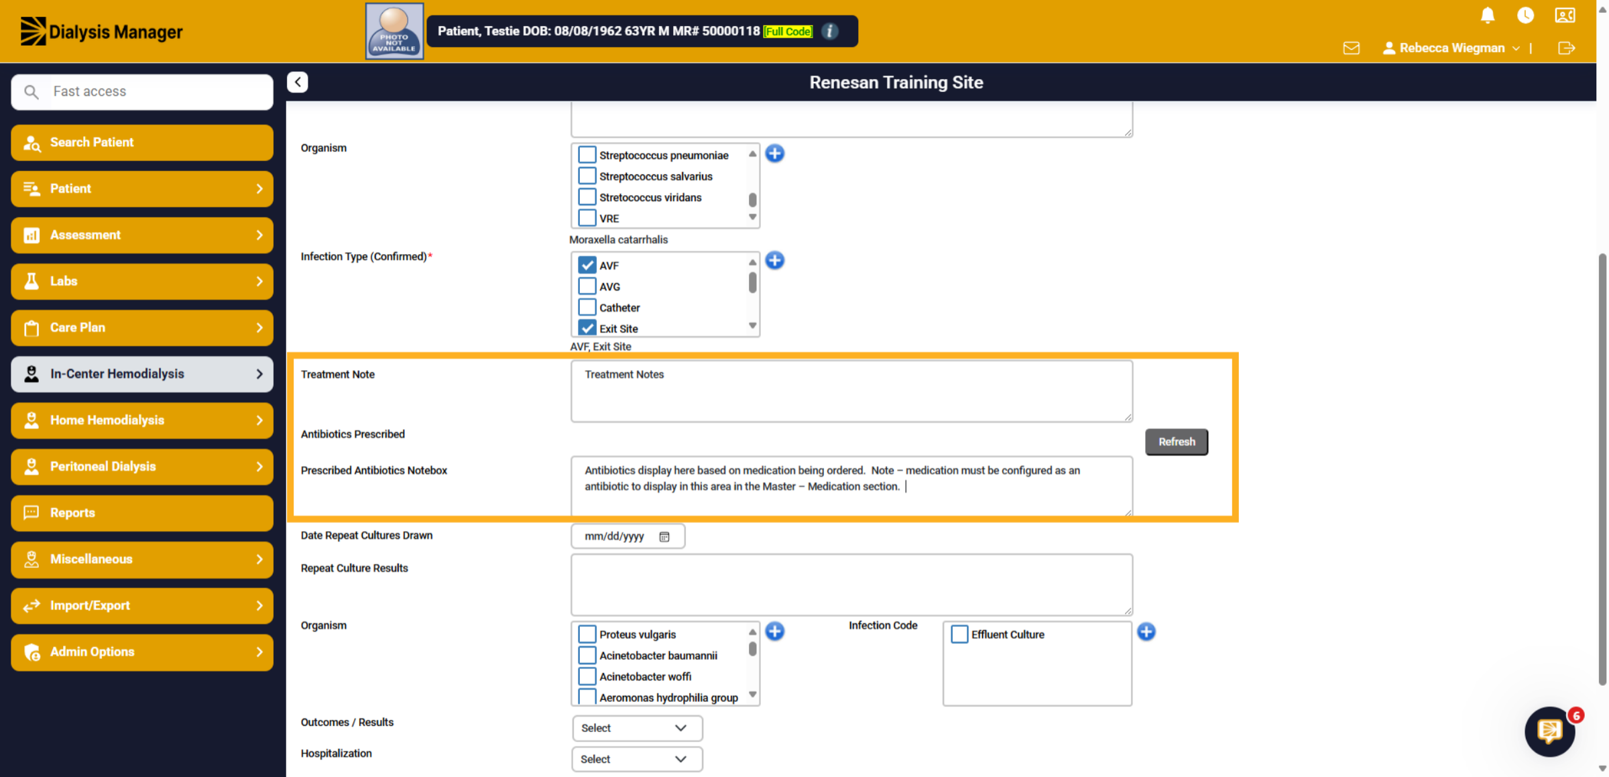This screenshot has height=777, width=1609.
Task: Collapse sidebar with the back arrow button
Action: point(298,82)
